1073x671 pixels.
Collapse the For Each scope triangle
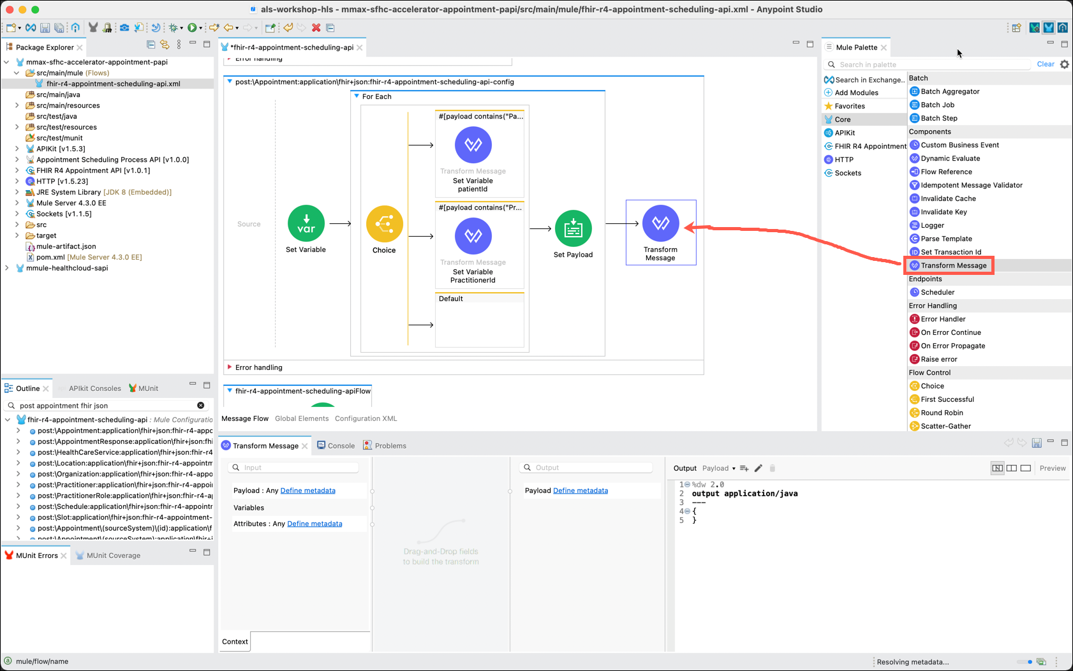pos(357,96)
